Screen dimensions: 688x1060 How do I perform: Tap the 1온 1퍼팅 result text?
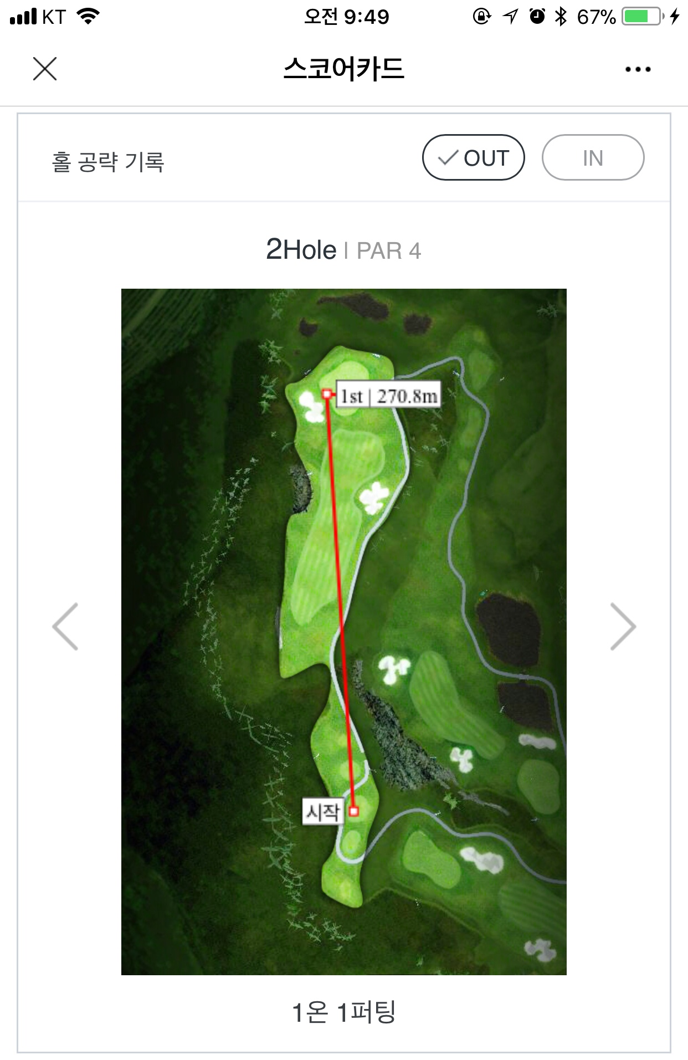point(343,1012)
